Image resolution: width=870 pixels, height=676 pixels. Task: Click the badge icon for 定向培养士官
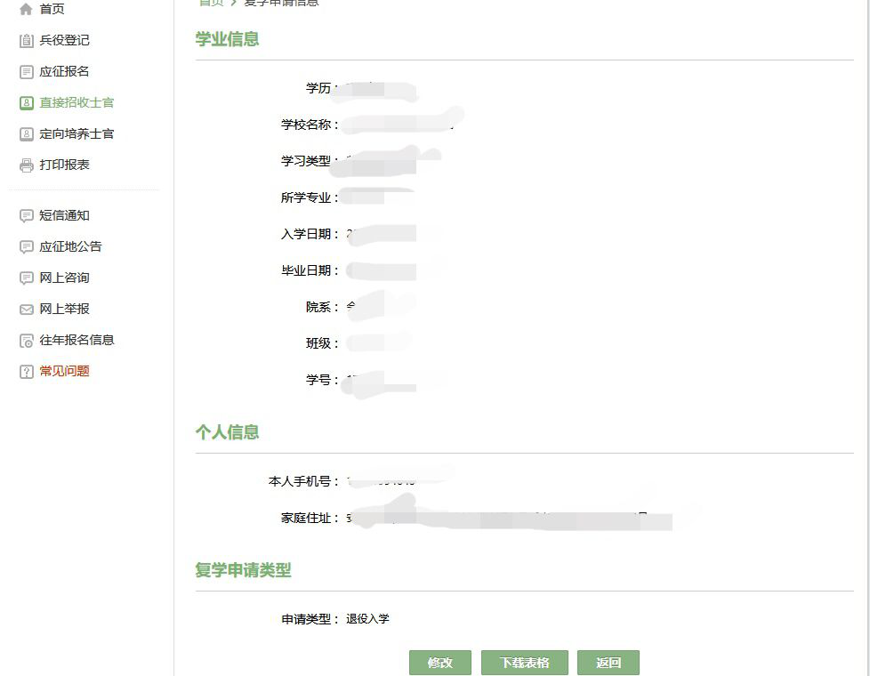pos(26,133)
